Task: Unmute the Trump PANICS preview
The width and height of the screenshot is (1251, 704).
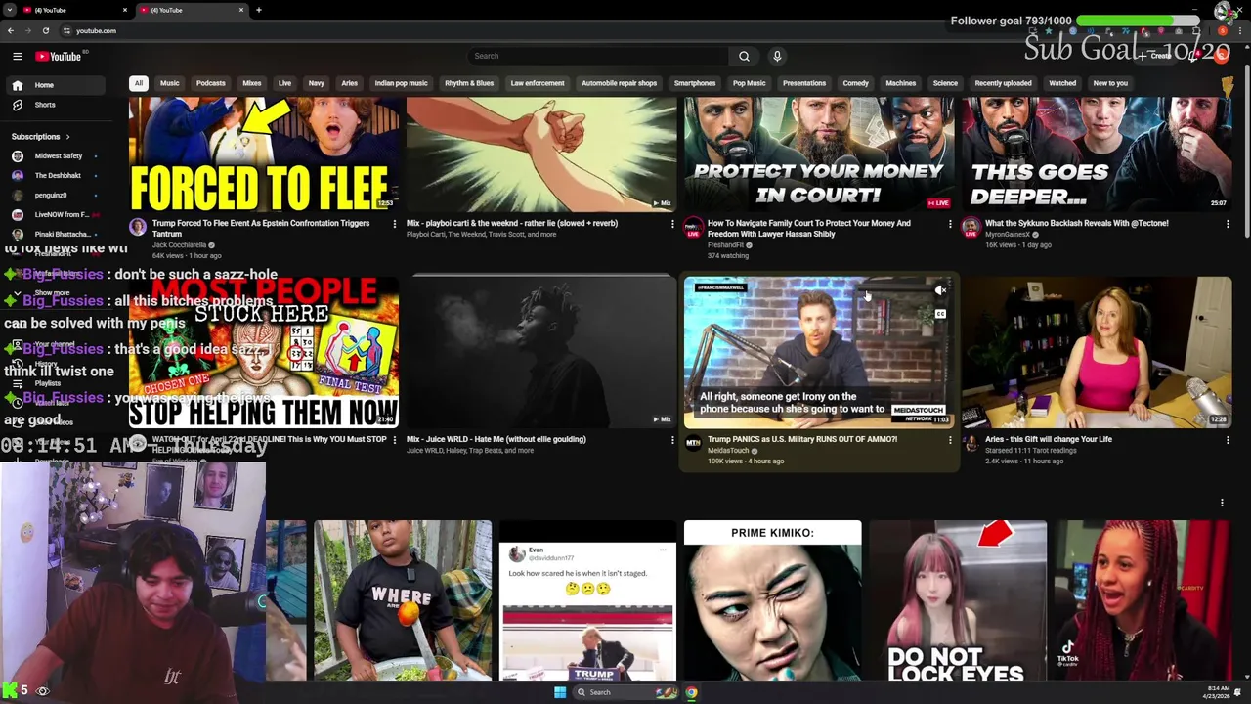Action: pos(940,290)
